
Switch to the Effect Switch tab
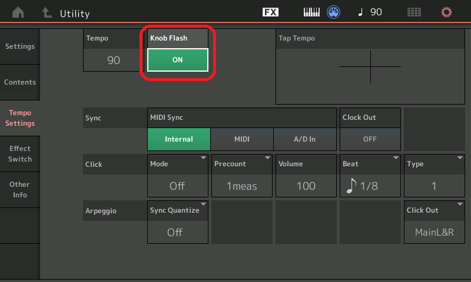(x=20, y=154)
